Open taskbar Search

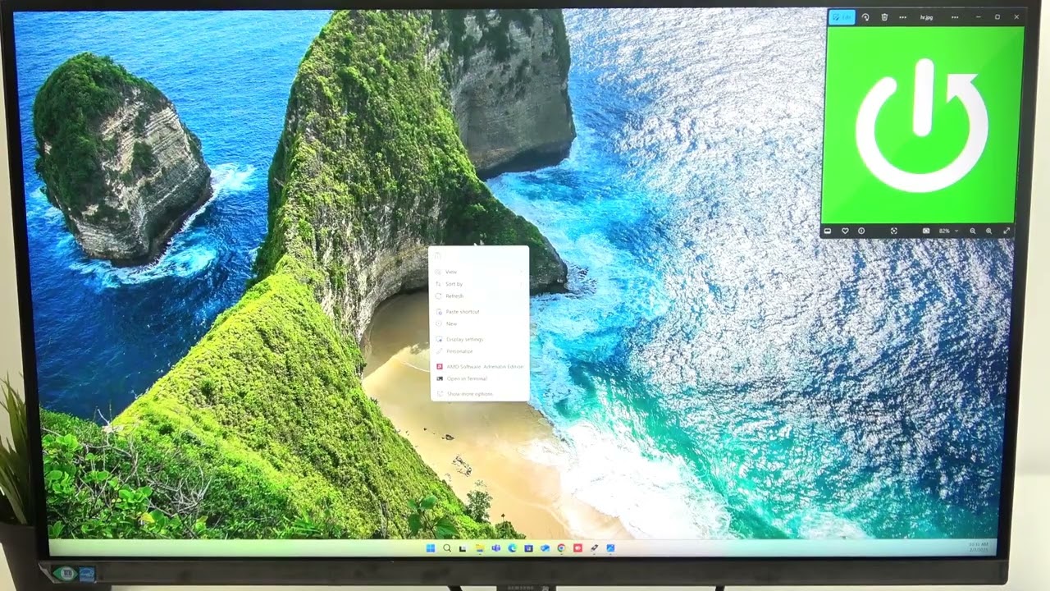(447, 548)
